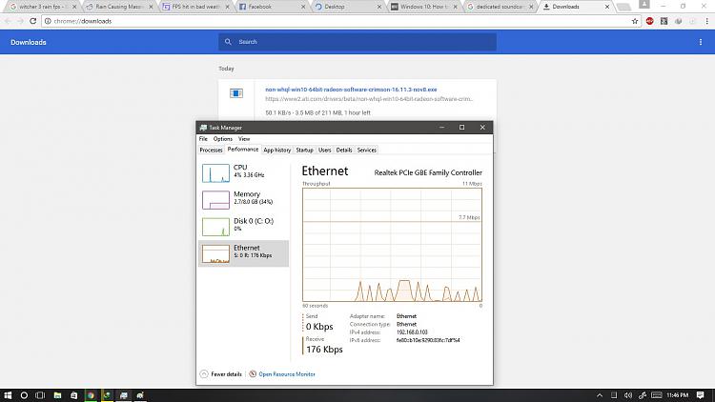Image resolution: width=715 pixels, height=402 pixels.
Task: Click the Chrome reload page icon
Action: (x=32, y=21)
